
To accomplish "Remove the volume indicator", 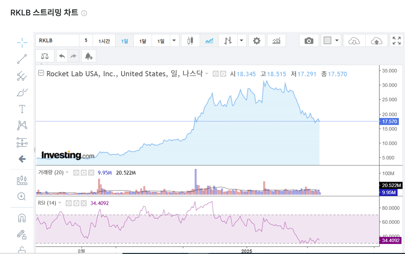I will pos(91,172).
